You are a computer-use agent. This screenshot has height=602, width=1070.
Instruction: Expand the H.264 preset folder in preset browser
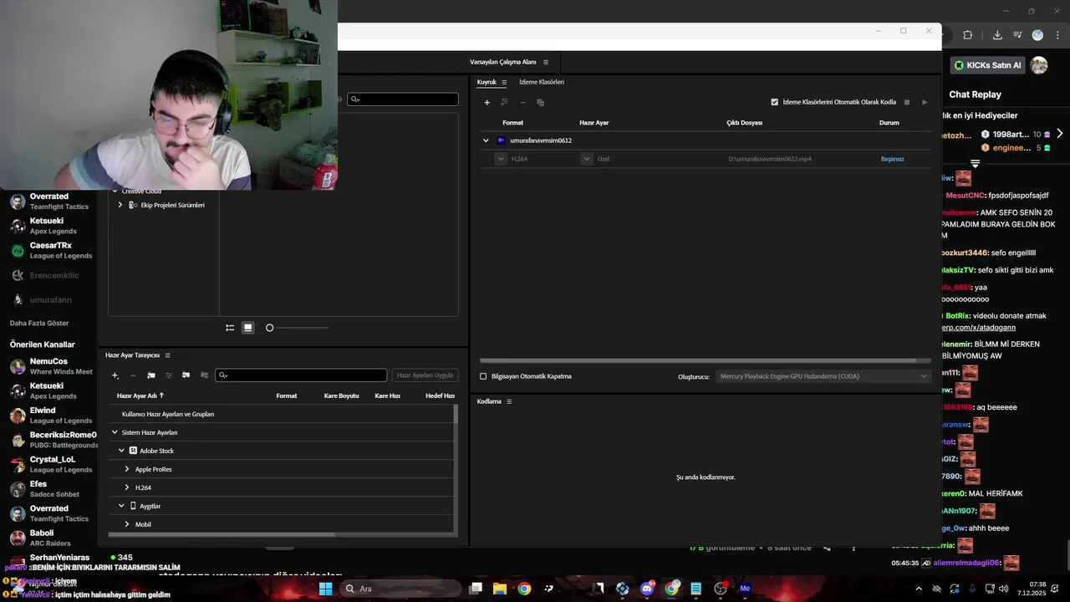coord(127,487)
